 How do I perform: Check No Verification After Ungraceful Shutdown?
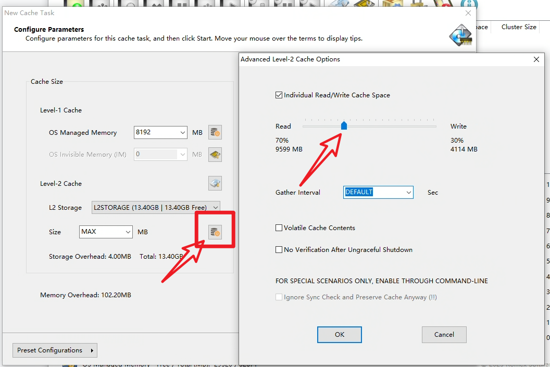click(x=279, y=250)
